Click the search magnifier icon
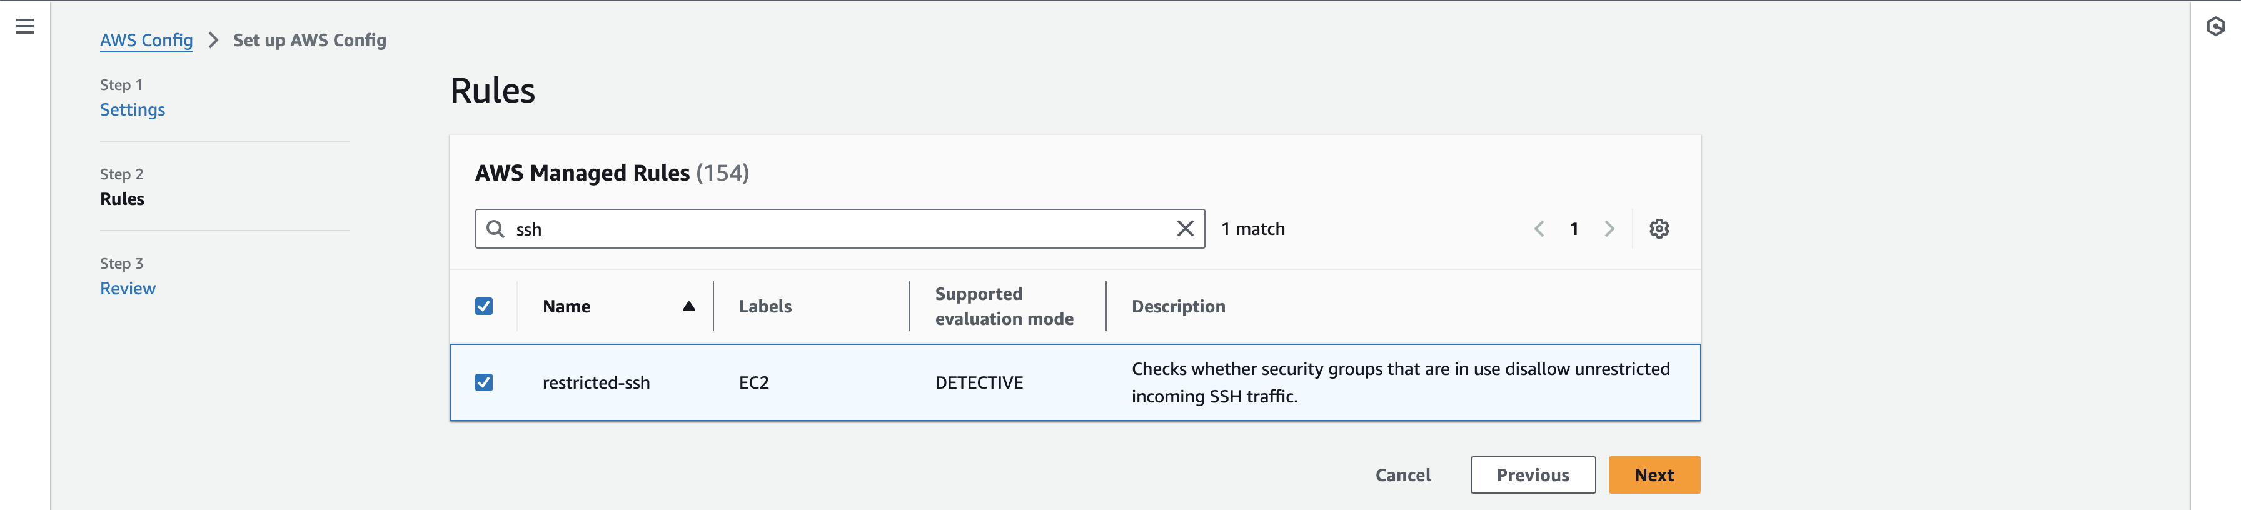Screen dimensions: 2241x510 495,229
